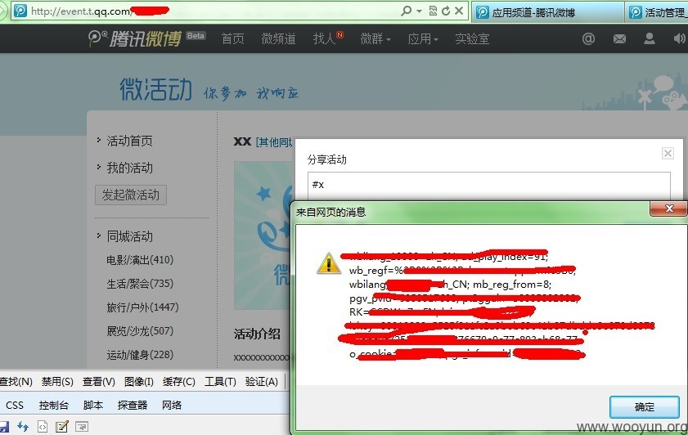
Task: Open the 查找(N) developer tools menu
Action: tap(16, 382)
